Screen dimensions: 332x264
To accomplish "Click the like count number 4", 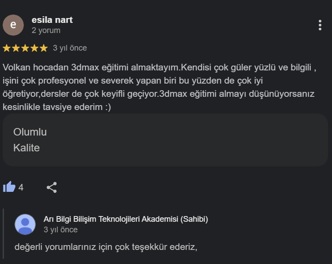I will [21, 187].
